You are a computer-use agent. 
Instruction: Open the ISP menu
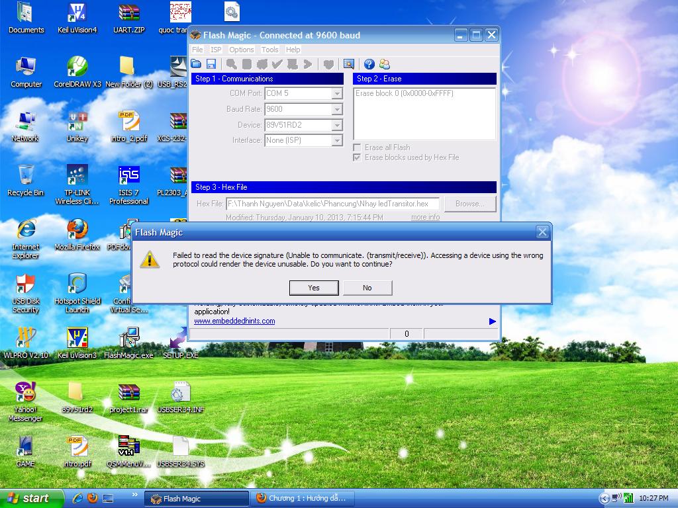click(216, 50)
